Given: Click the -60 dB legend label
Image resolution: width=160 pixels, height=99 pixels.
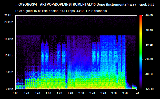Looking at the screenshot, I should coord(149,45).
